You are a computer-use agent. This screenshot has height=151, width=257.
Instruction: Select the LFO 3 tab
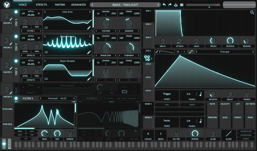click(148, 82)
